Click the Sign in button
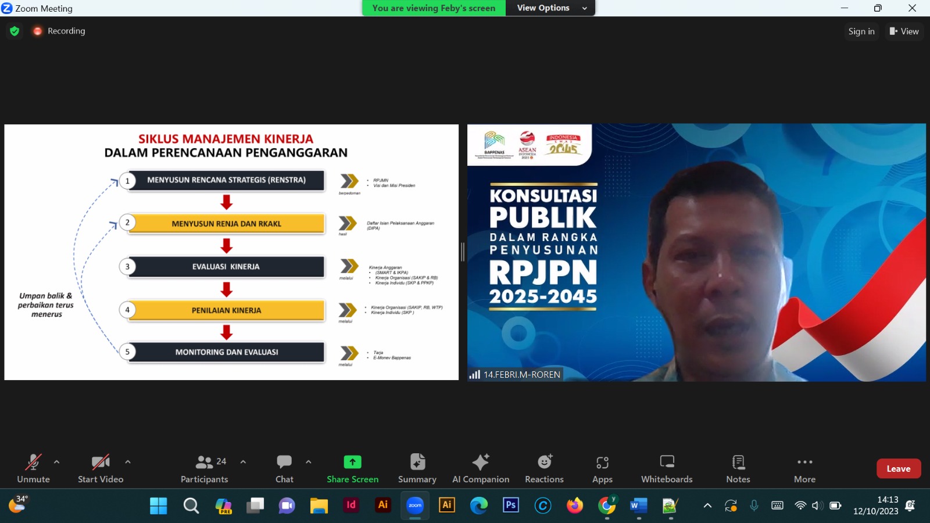 861,31
